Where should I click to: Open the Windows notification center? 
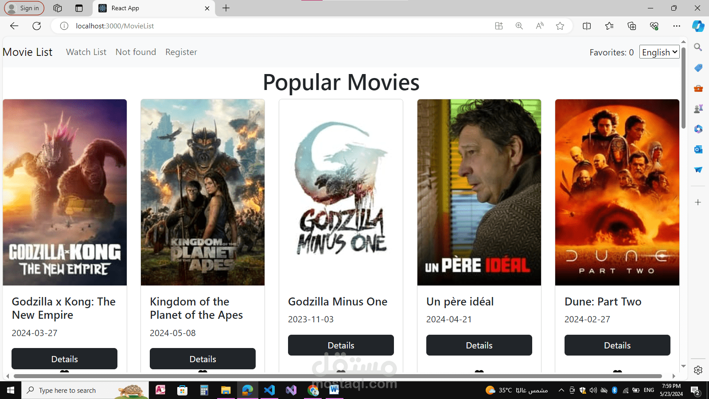click(695, 391)
